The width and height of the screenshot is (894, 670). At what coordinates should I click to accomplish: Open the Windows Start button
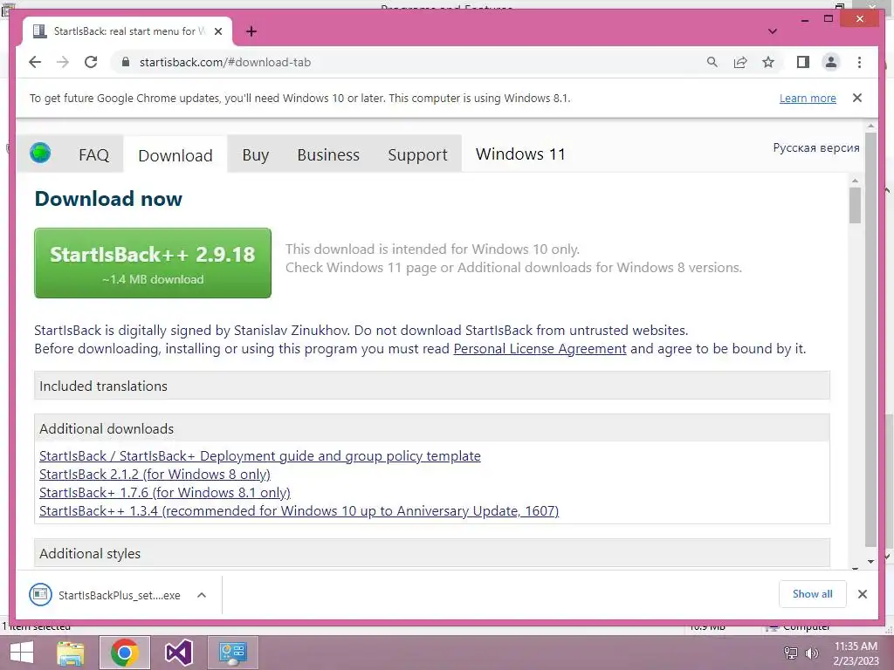(22, 653)
